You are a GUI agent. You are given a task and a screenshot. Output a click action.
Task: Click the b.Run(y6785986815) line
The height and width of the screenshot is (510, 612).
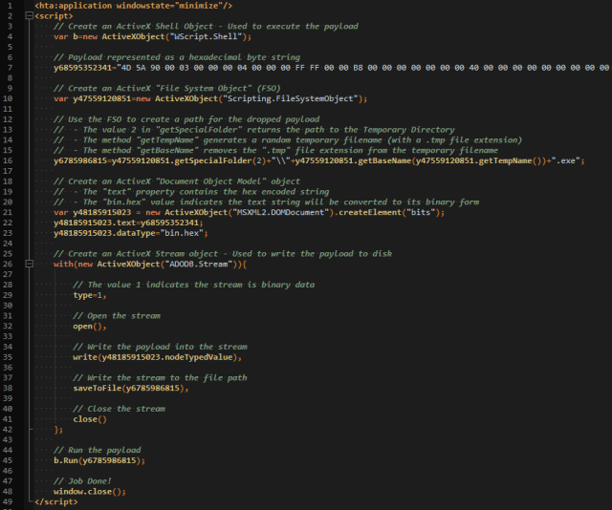[x=99, y=460]
